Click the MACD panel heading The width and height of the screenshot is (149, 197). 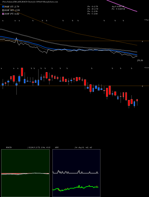(9, 147)
